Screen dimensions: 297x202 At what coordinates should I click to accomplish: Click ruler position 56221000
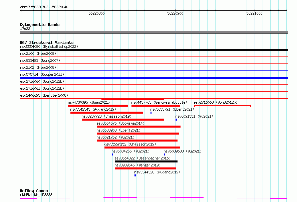click(x=254, y=13)
